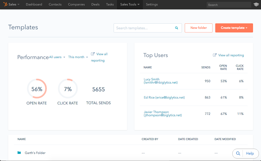Viewport: 261px width, 161px height.
Task: Click the academy graduation cap icon
Action: (255, 5)
